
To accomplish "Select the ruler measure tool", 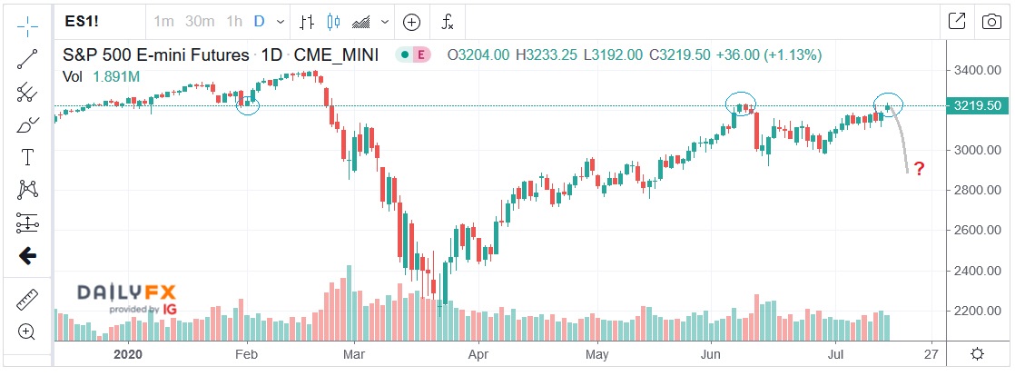I will [27, 298].
